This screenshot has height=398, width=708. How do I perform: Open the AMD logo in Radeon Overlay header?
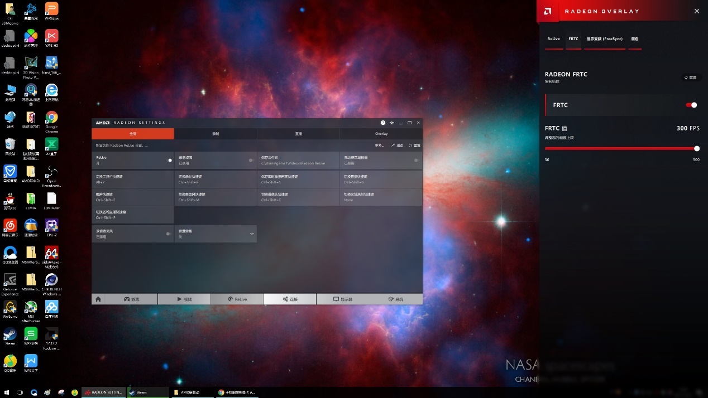pos(547,11)
